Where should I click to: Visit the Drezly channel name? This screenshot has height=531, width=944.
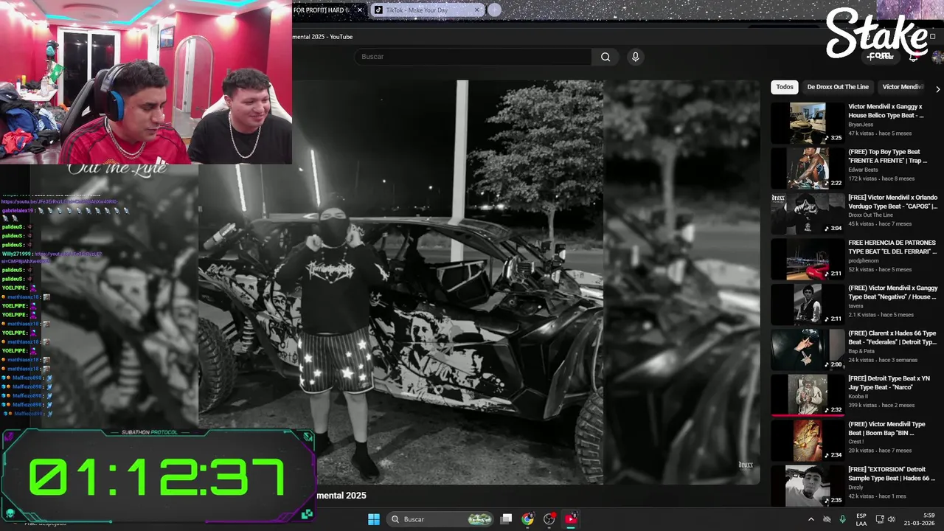click(857, 487)
